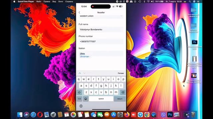Open the QuickTime Player menu
The height and width of the screenshot is (119, 213).
pos(26,1)
